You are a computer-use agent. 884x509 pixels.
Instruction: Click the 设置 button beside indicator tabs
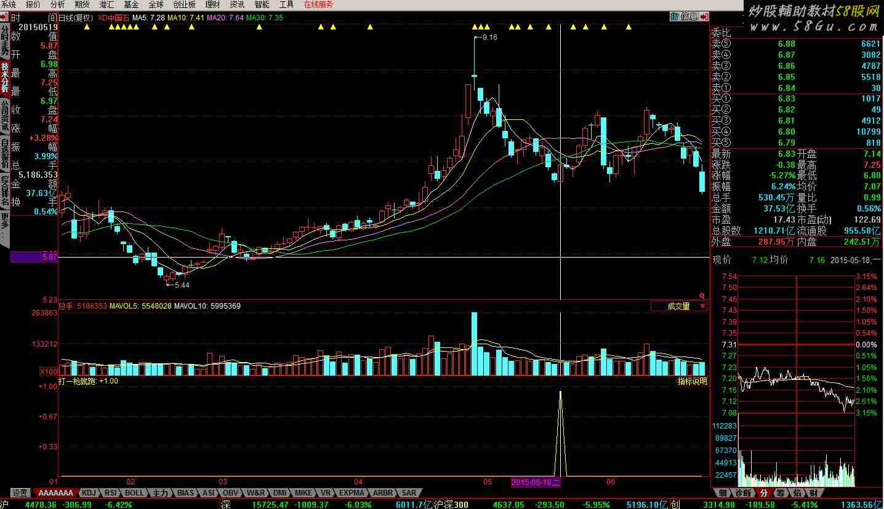pyautogui.click(x=20, y=492)
